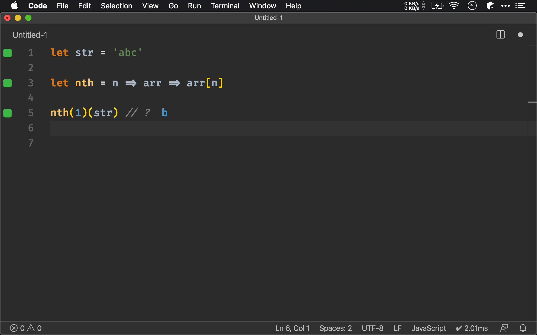Screen dimensions: 537x335
Task: Open the View menu
Action: [150, 6]
